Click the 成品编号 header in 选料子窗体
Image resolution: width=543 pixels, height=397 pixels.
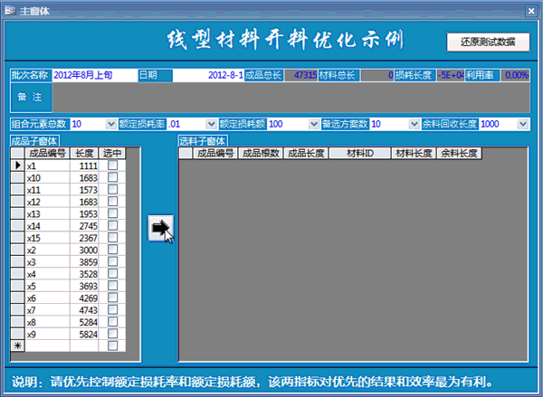point(215,153)
